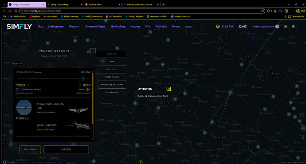Click the PAX coin icon

(x=218, y=26)
